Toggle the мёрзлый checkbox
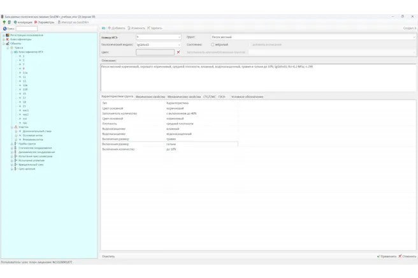 pos(213,45)
